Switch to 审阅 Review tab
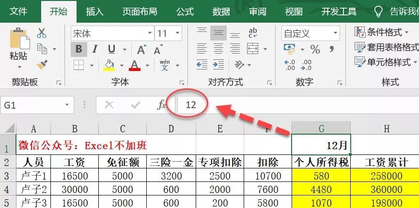 click(x=258, y=12)
